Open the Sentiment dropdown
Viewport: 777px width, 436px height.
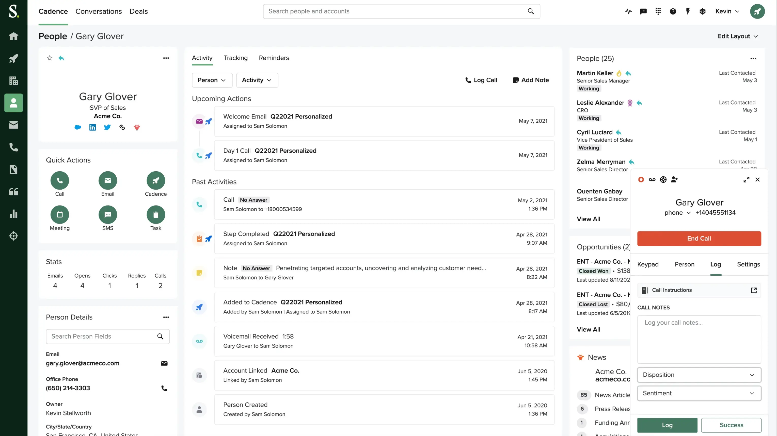pyautogui.click(x=699, y=393)
